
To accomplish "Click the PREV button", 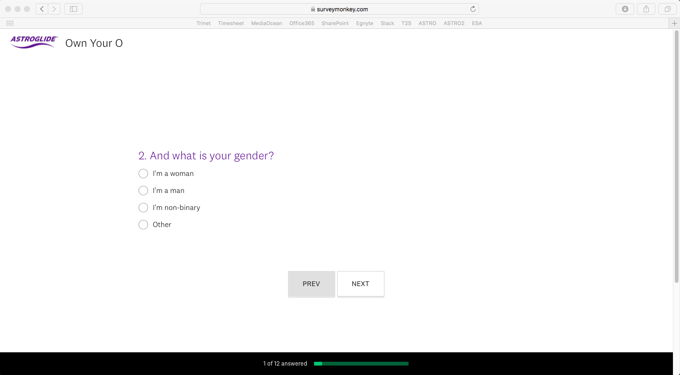I will click(312, 284).
